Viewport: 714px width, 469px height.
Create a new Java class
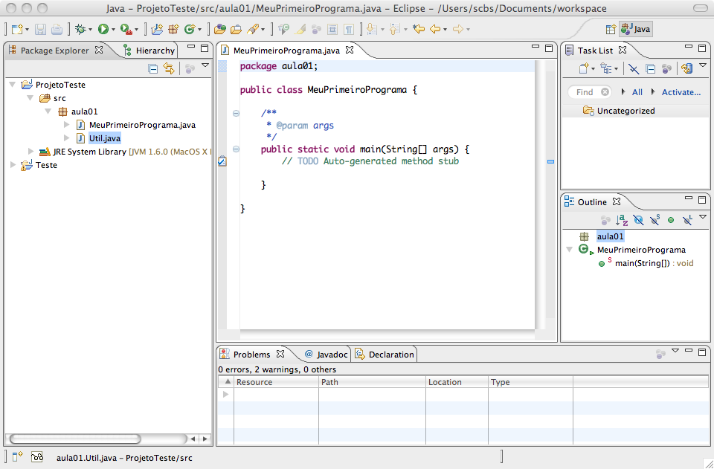(190, 28)
